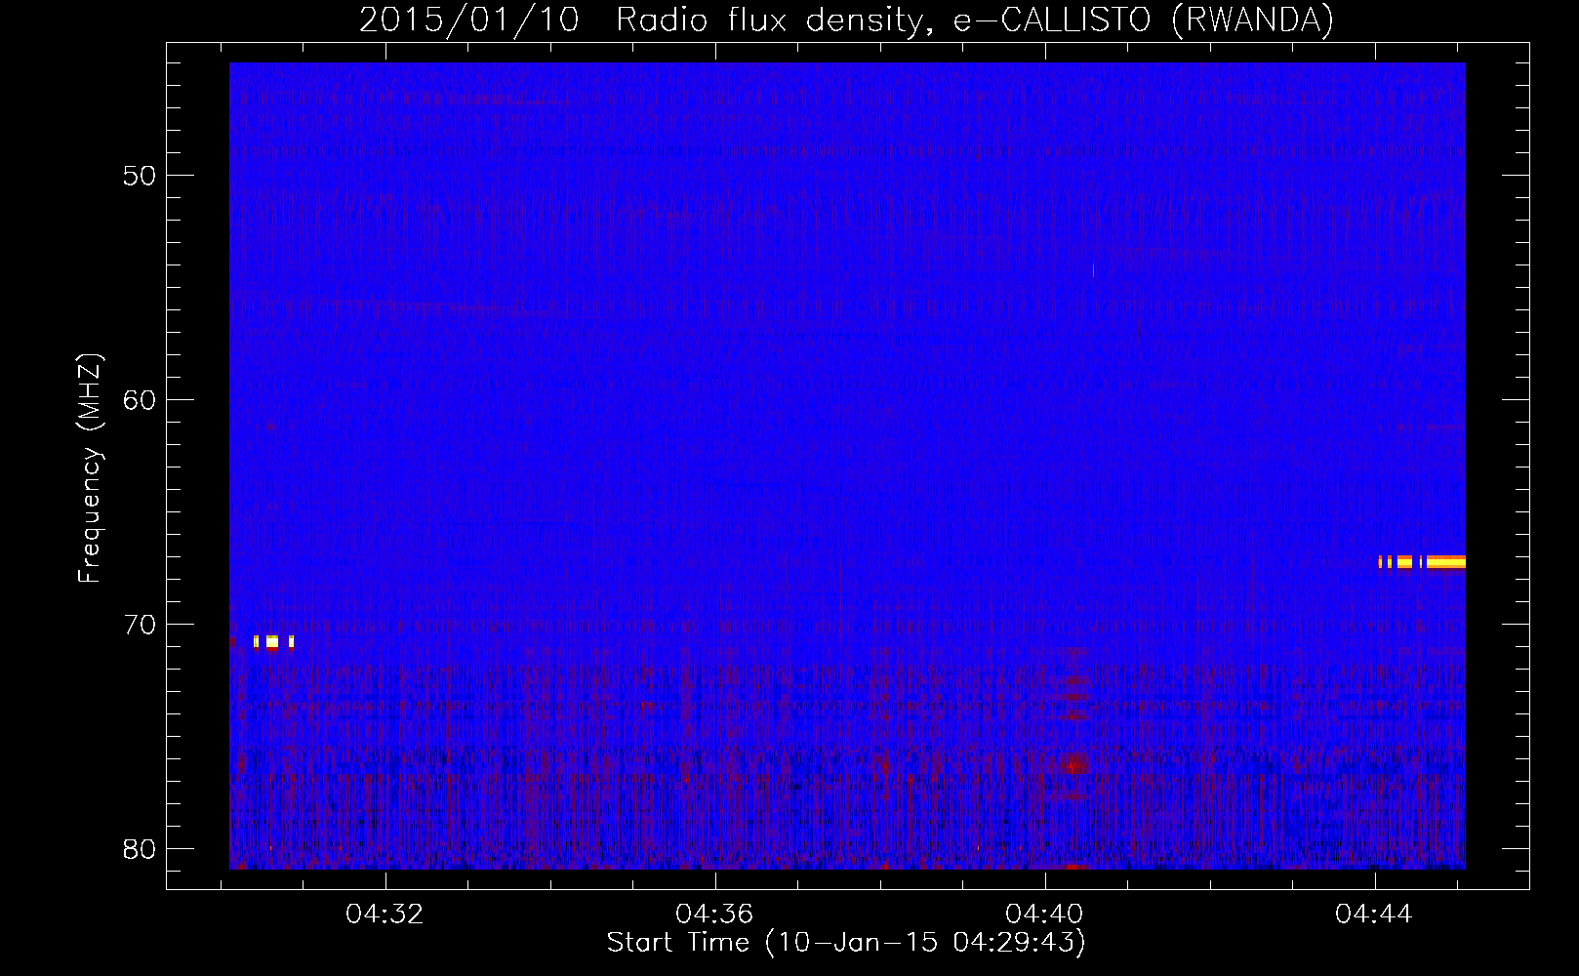The image size is (1579, 976).
Task: Click the 04:36 time tick label
Action: [714, 915]
